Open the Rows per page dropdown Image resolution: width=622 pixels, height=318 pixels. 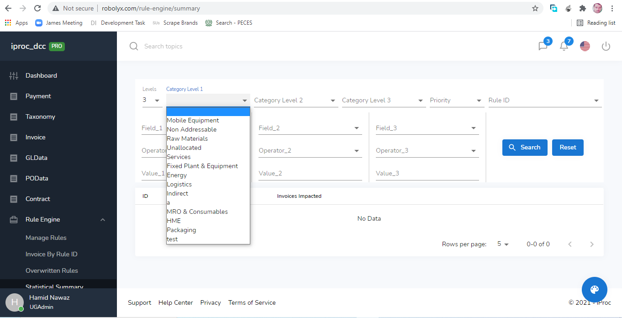[503, 244]
